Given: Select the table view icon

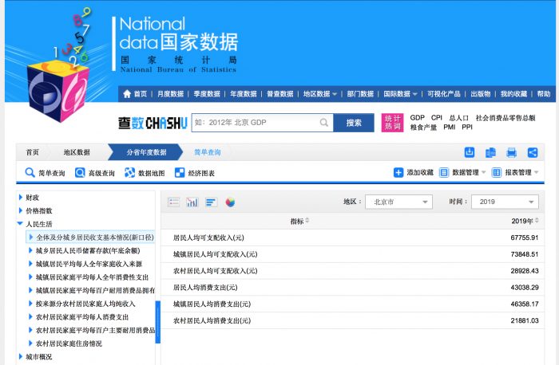Looking at the screenshot, I should 173,202.
